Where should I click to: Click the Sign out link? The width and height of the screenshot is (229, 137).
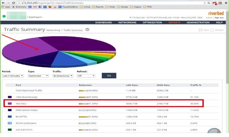219,18
